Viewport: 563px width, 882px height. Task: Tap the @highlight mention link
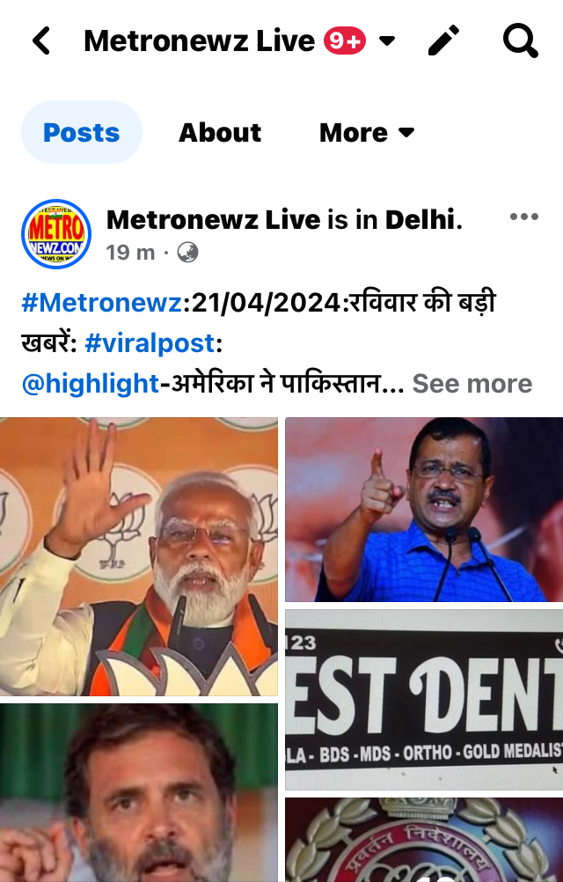coord(90,384)
